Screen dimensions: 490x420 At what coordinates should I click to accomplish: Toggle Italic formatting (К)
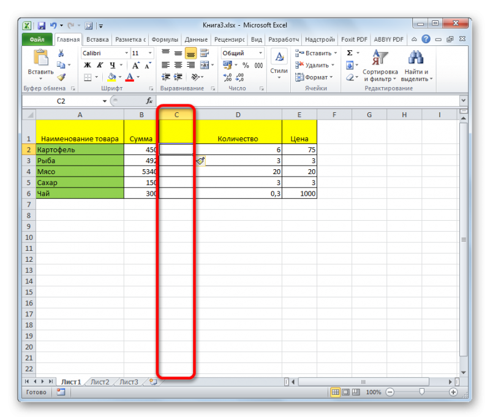[x=100, y=65]
